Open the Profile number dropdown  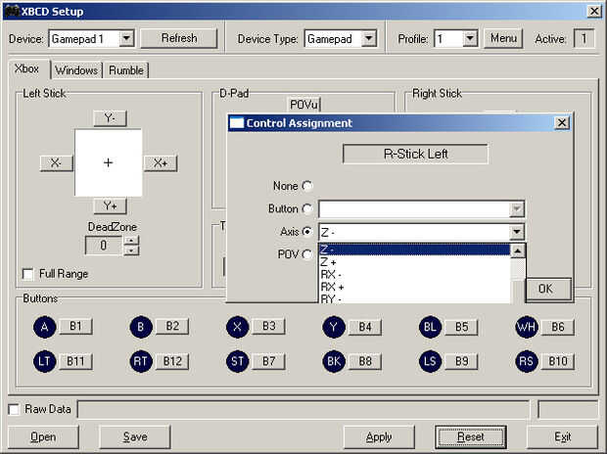[x=470, y=39]
